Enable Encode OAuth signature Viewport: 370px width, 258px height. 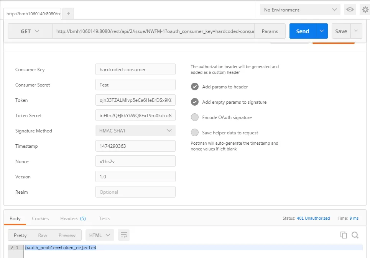pos(195,118)
